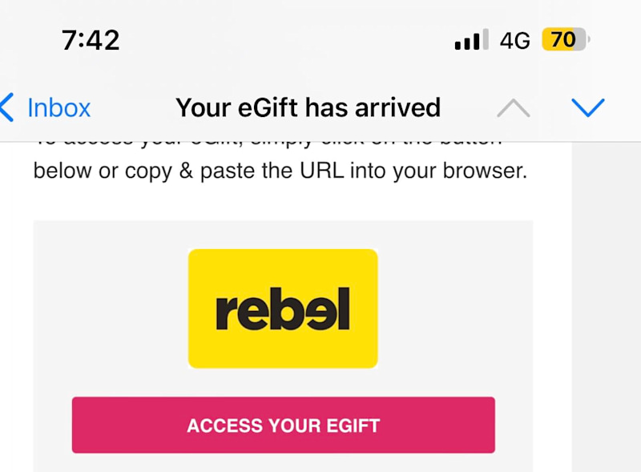The height and width of the screenshot is (472, 641).
Task: Tap the email subject 'Your eGift has arrived'
Action: click(308, 107)
